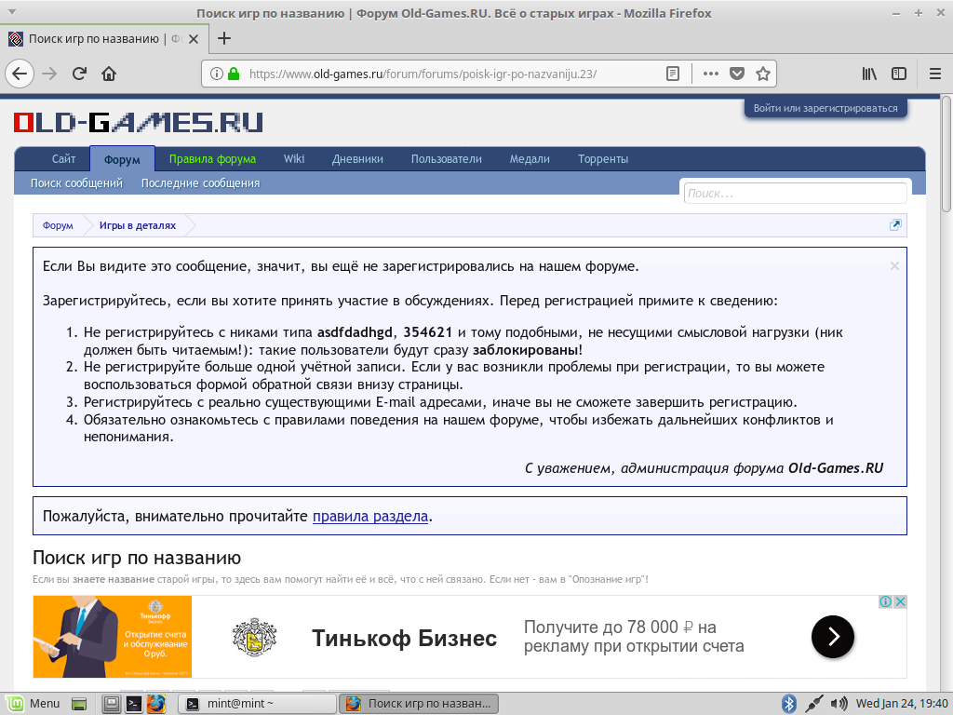Select the Wiki navigation tab
This screenshot has height=715, width=953.
[x=294, y=158]
